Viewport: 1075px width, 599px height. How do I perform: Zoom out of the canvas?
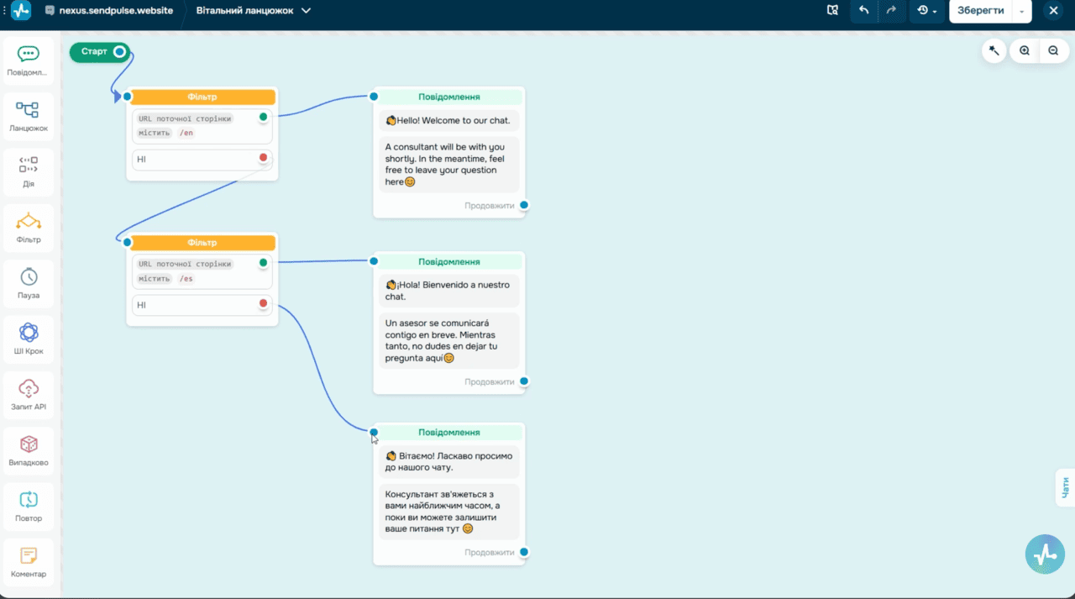[x=1053, y=50]
